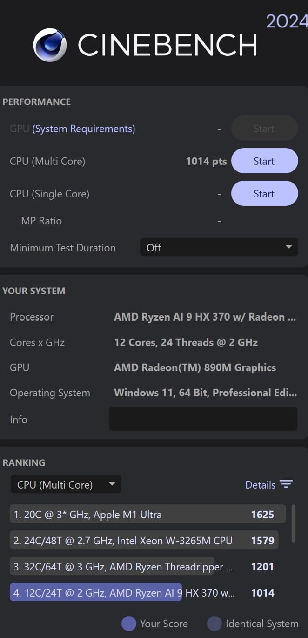308x638 pixels.
Task: Expand the CPU (Multi Core) ranking dropdown
Action: pos(66,484)
